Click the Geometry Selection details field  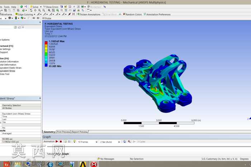point(21,105)
